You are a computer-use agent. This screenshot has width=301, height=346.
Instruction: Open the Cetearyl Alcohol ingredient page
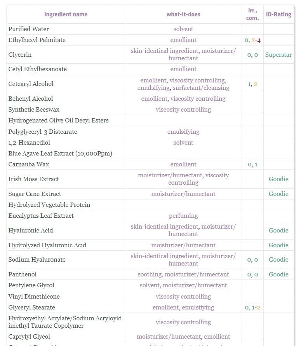coord(31,84)
